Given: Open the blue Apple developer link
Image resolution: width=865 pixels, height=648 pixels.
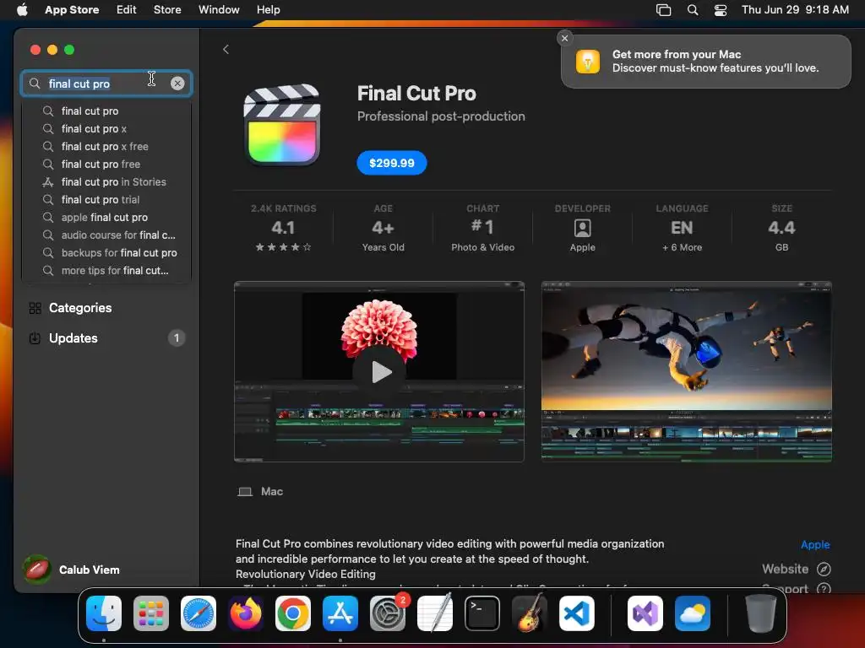Looking at the screenshot, I should [815, 545].
